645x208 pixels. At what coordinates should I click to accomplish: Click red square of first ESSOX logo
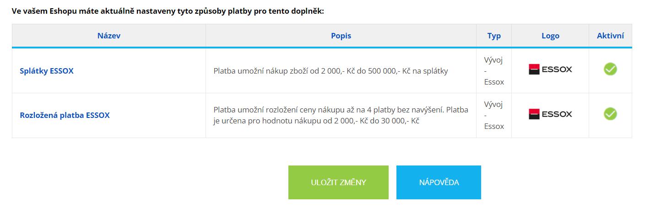[534, 69]
